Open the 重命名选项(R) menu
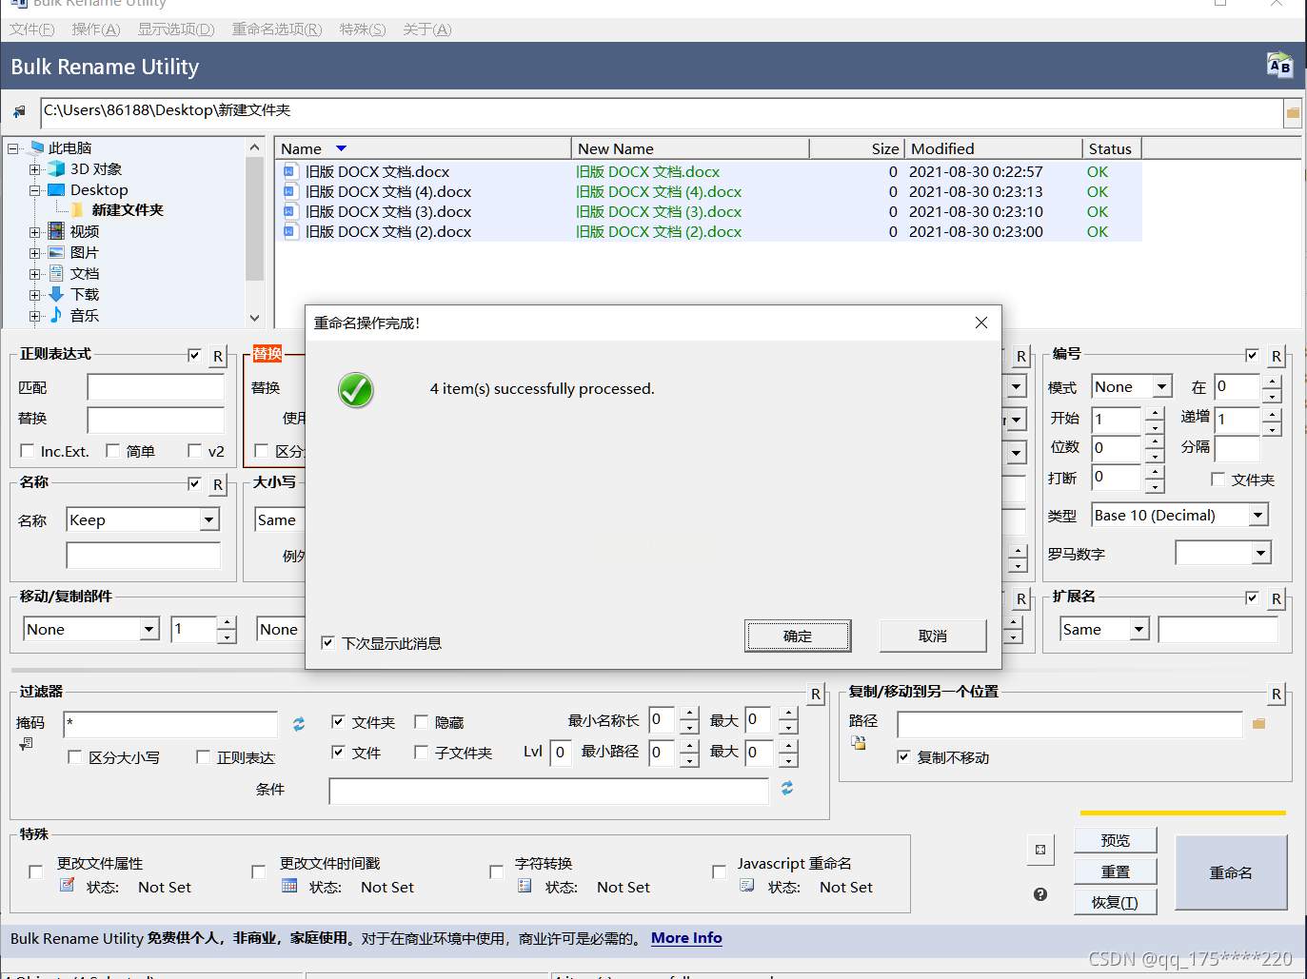The image size is (1307, 979). 276,29
